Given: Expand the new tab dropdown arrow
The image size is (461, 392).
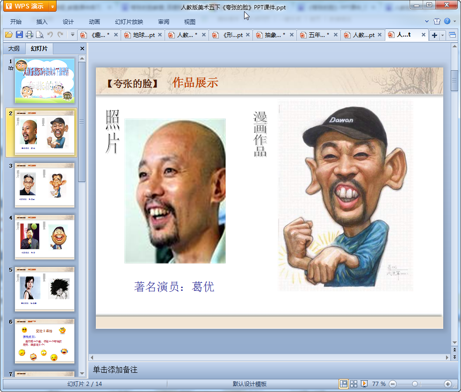Looking at the screenshot, I should 442,35.
